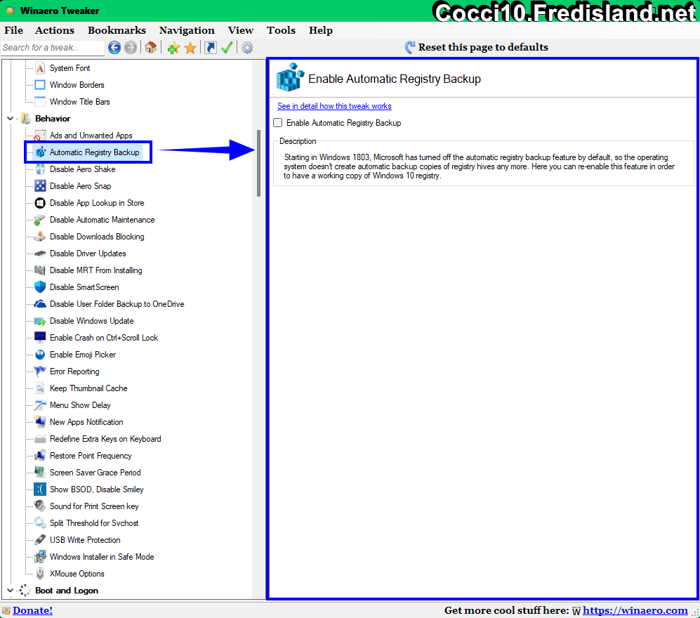Open bookmarks with the gold star icon
The height and width of the screenshot is (618, 700).
(x=190, y=48)
